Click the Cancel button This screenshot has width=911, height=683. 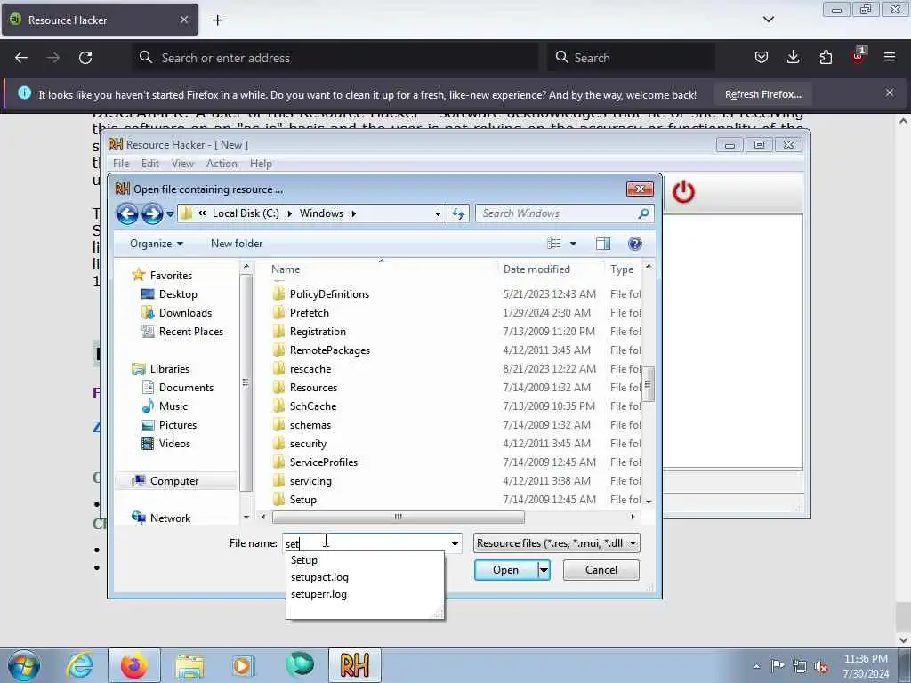pyautogui.click(x=601, y=570)
